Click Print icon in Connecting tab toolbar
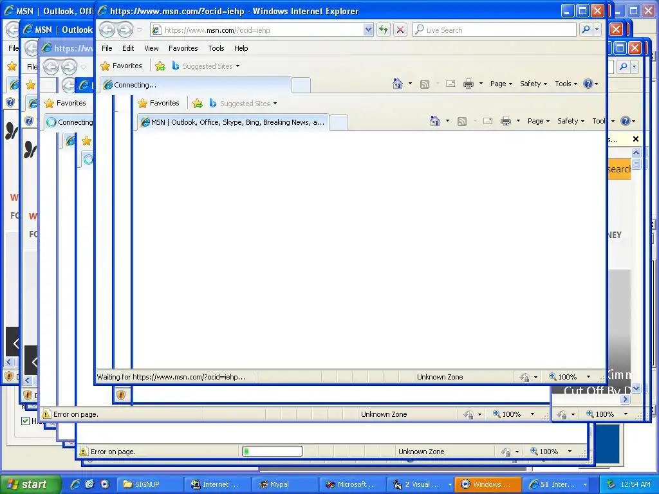The height and width of the screenshot is (494, 659). (469, 84)
